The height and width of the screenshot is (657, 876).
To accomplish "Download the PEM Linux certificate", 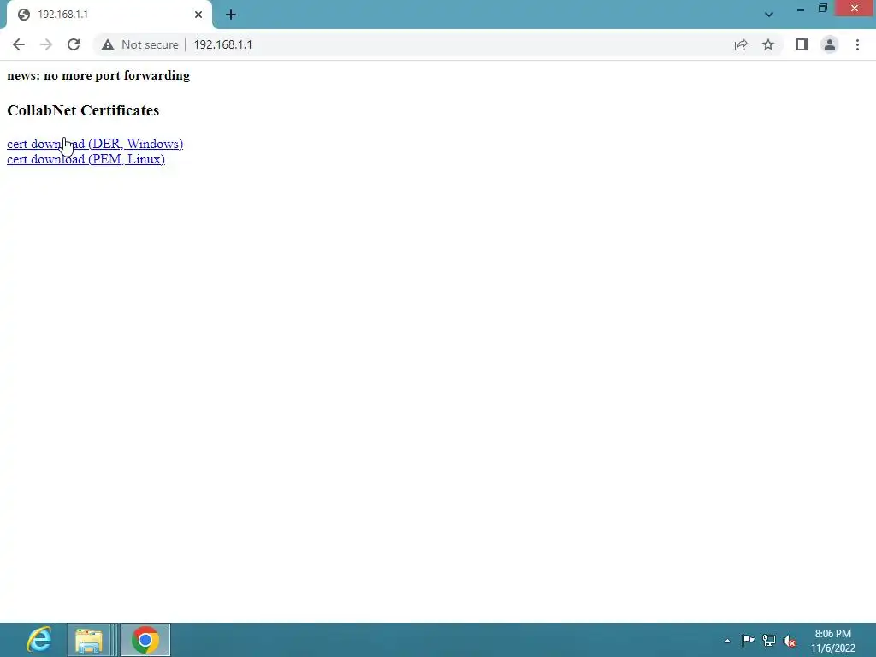I will pyautogui.click(x=86, y=159).
